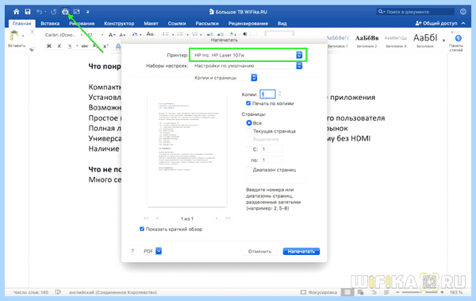Click the Напечатать print button

pyautogui.click(x=301, y=251)
